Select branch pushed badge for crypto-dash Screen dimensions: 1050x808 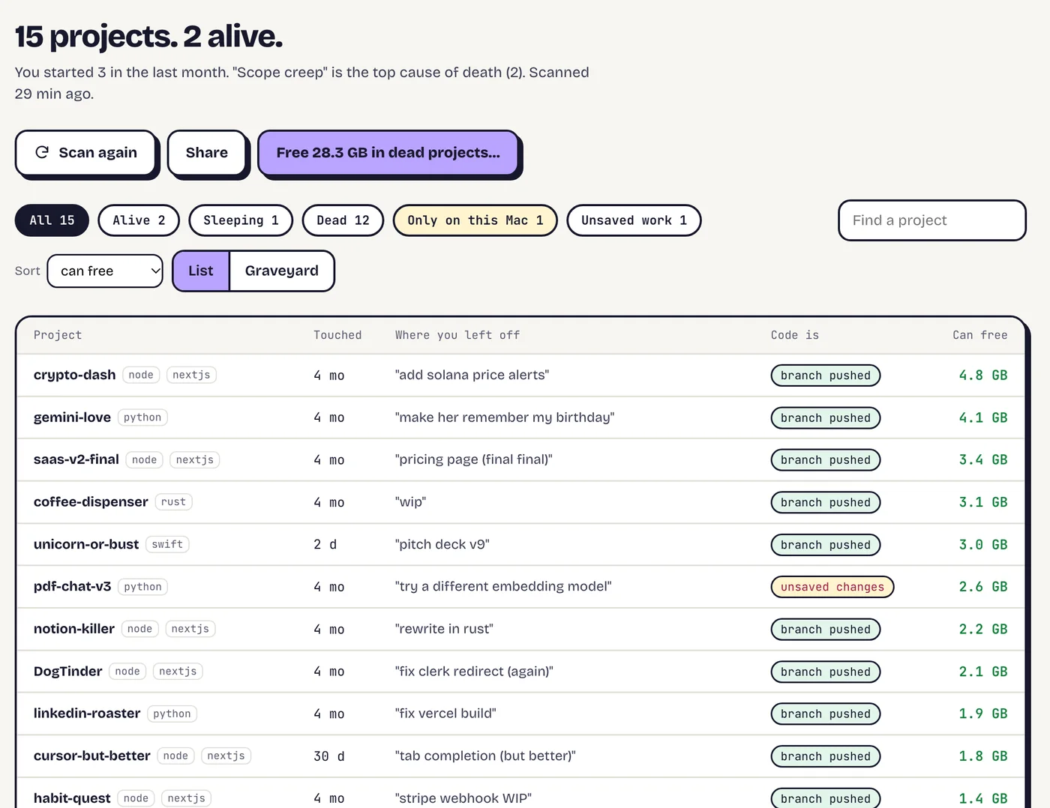826,376
